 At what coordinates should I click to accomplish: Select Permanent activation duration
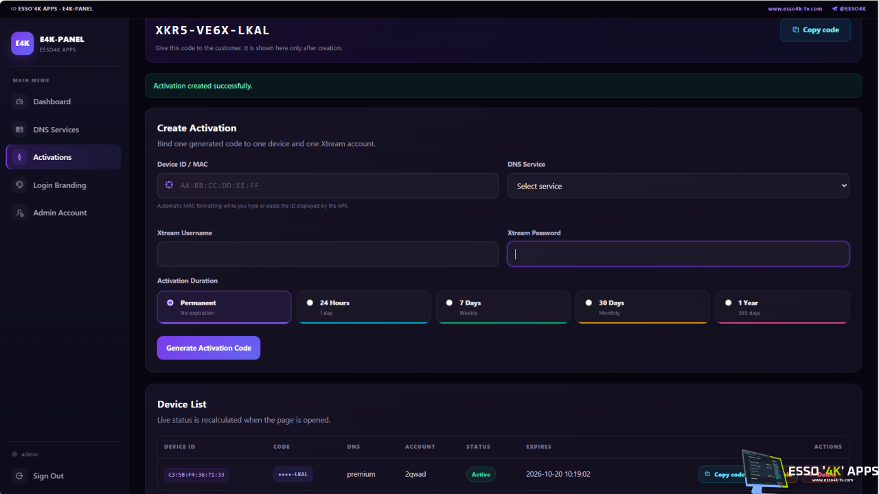click(x=224, y=307)
